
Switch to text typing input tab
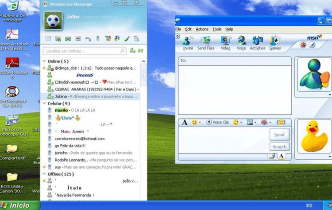click(282, 156)
